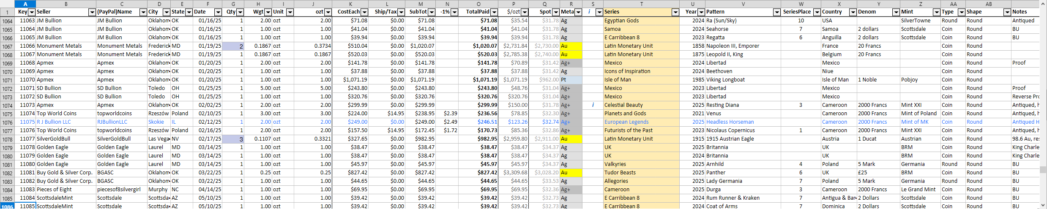Open the Country column filter dropdown
Viewport: 1047px width, 209px height.
click(x=853, y=12)
